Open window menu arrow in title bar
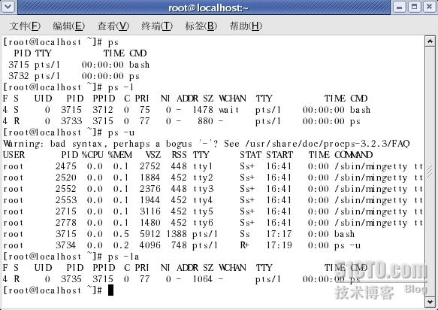Screen dimensions: 438x310 [x=8, y=7]
